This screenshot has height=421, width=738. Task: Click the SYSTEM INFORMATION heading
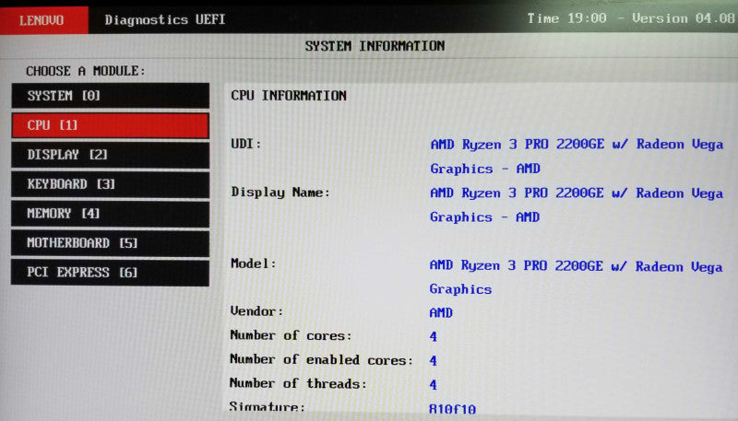pyautogui.click(x=375, y=46)
